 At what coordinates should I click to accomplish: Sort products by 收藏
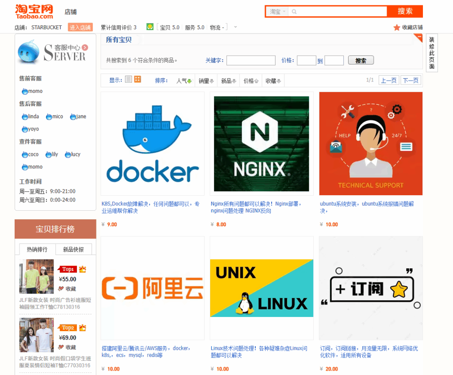(x=273, y=81)
